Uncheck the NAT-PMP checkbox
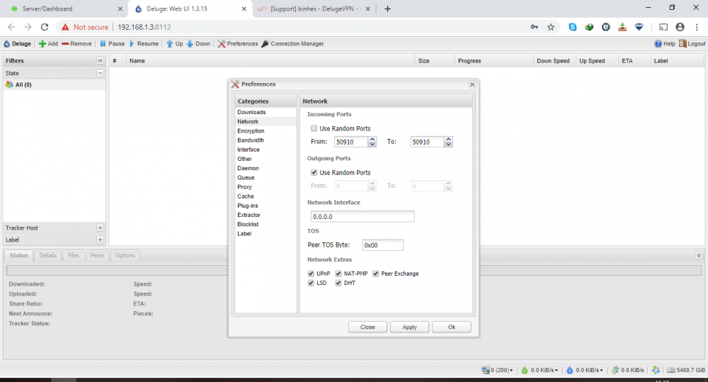 coord(338,274)
